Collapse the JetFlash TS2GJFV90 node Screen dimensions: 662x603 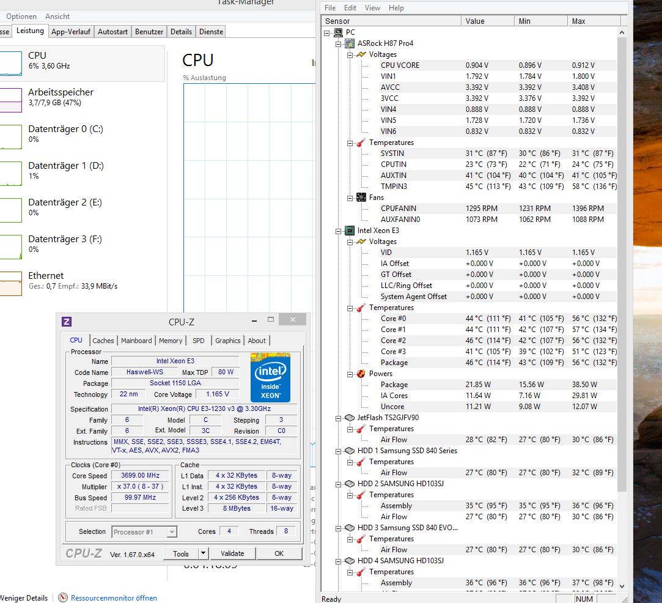pyautogui.click(x=338, y=418)
